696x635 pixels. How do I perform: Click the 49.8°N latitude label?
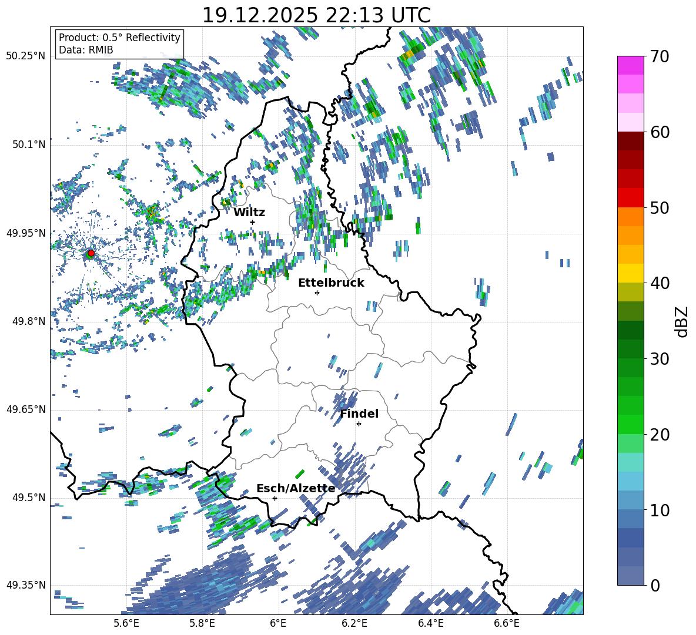pyautogui.click(x=28, y=321)
